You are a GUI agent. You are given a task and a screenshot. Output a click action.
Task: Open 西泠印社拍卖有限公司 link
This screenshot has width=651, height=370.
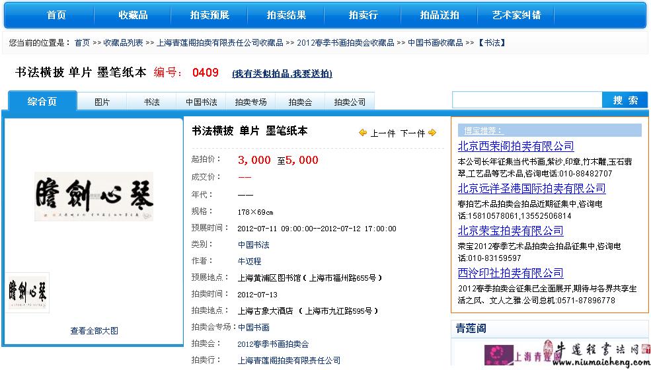point(511,274)
